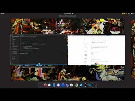Launch Discord from the dock
This screenshot has height=101, width=135.
58,85
